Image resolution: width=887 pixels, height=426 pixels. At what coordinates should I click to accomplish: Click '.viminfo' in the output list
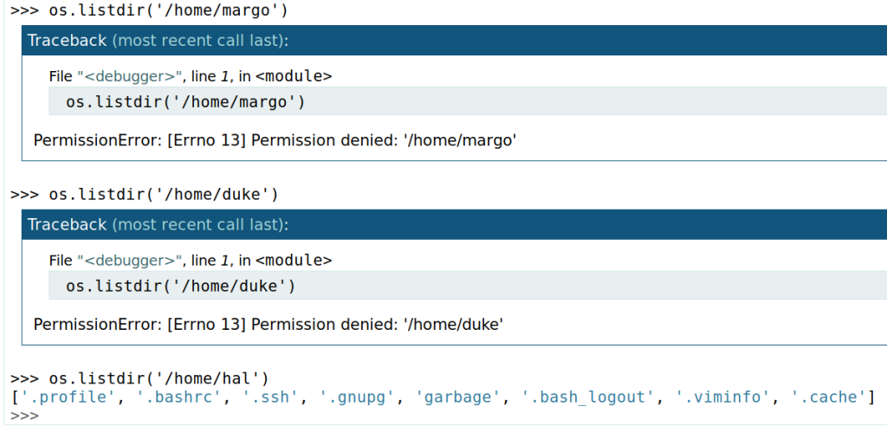pyautogui.click(x=723, y=397)
